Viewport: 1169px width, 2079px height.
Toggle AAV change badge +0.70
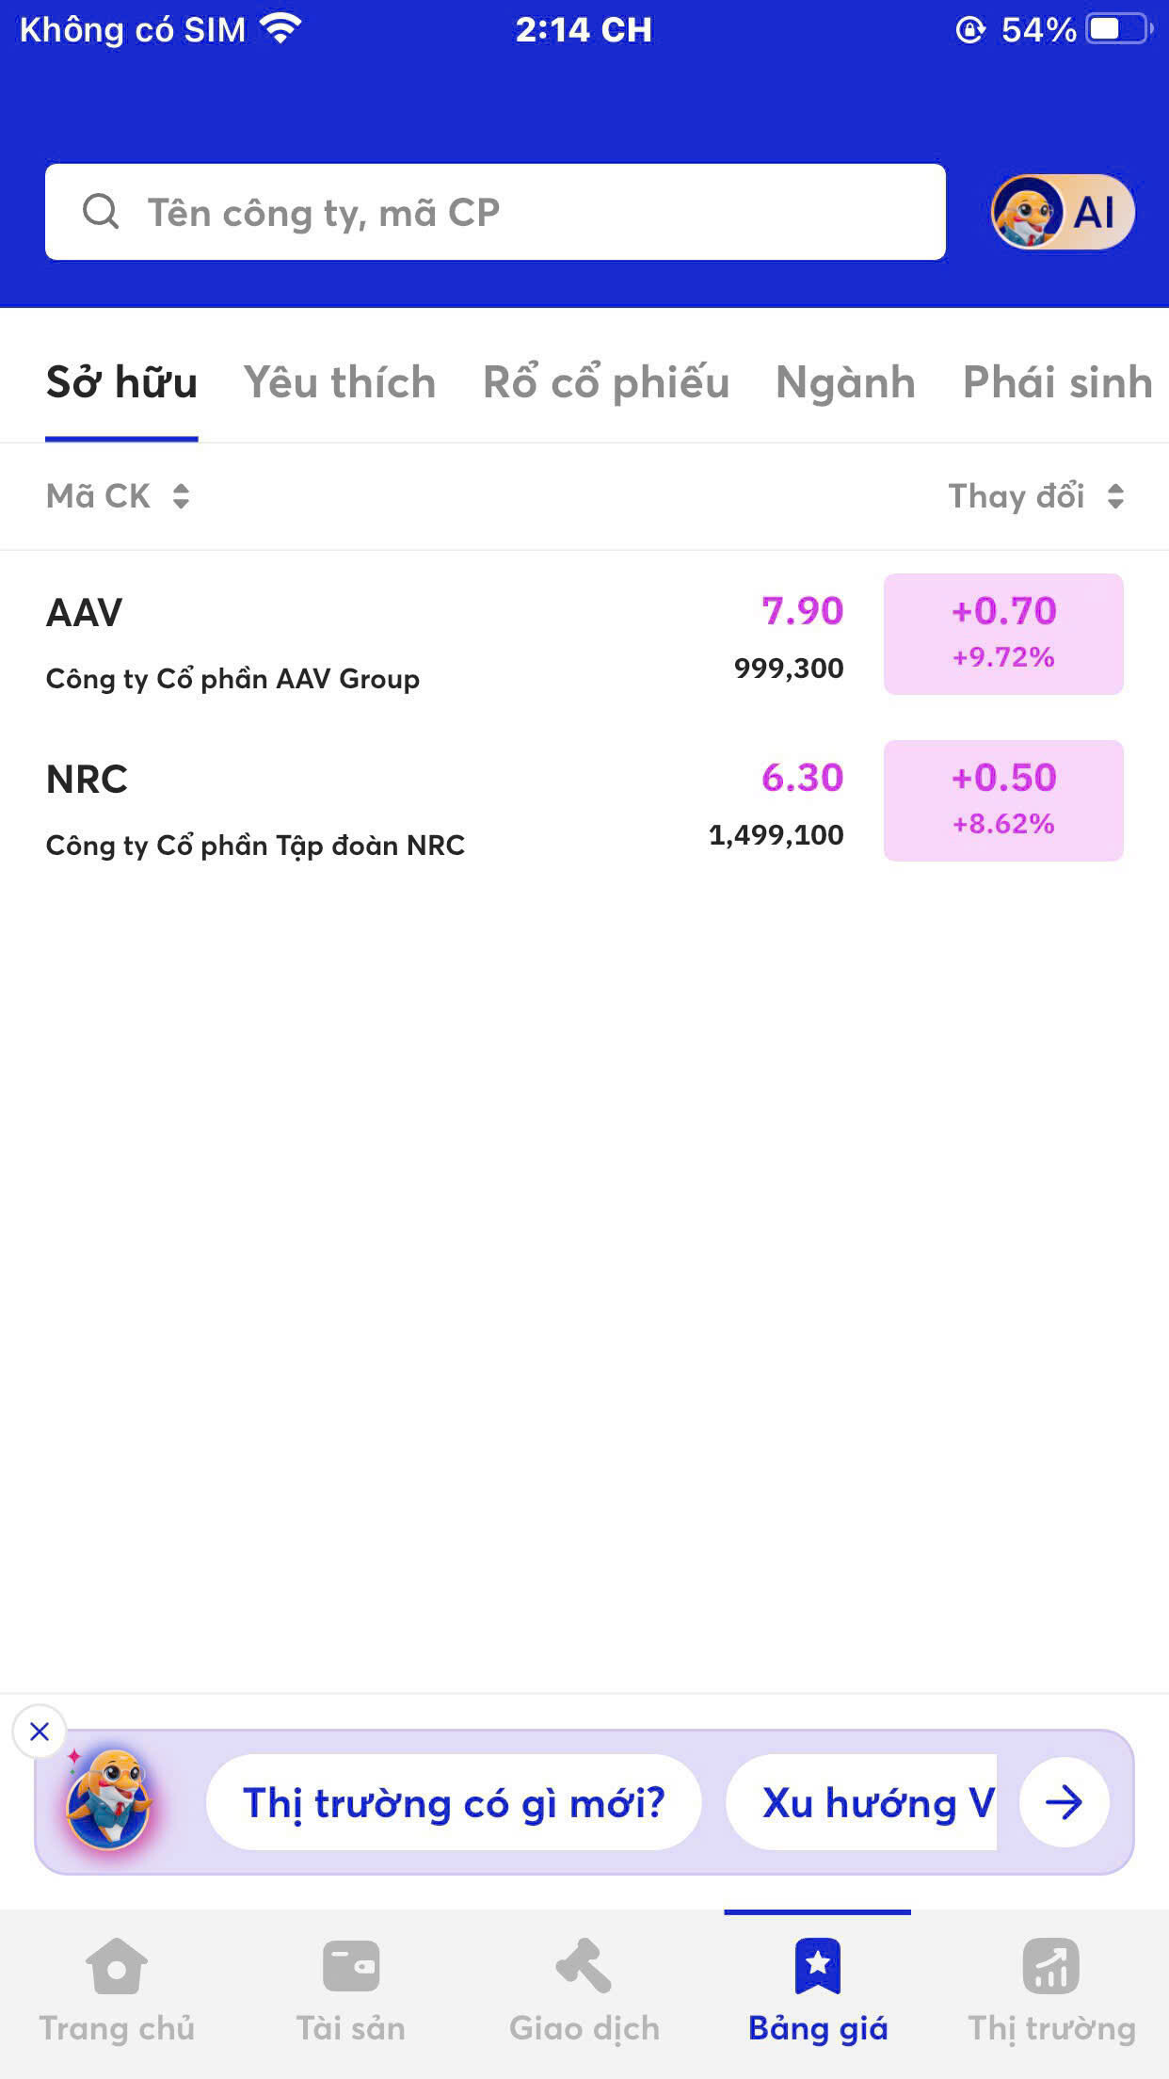[x=1003, y=634]
